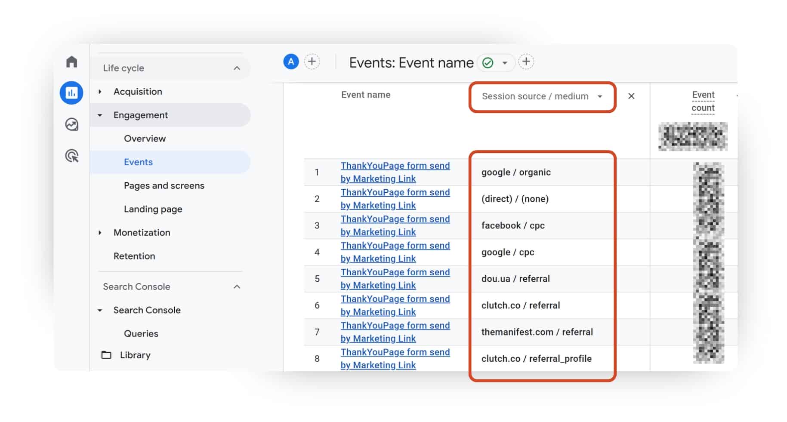Go to the Home icon in sidebar

coord(71,62)
